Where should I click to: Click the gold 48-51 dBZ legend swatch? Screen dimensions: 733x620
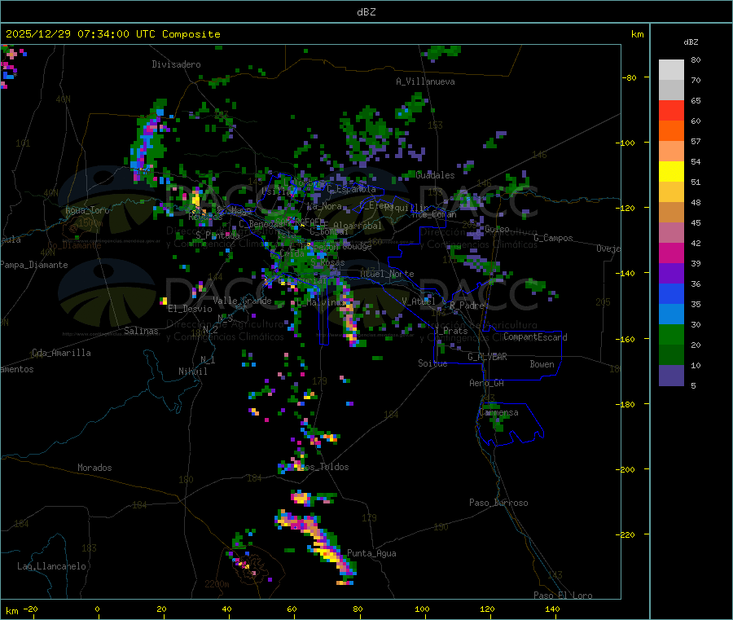click(671, 191)
